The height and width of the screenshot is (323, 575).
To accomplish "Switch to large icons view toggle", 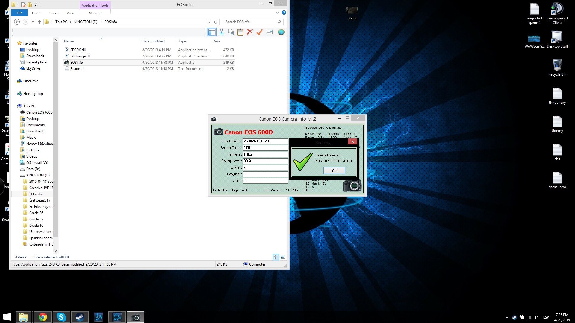I will tap(283, 257).
